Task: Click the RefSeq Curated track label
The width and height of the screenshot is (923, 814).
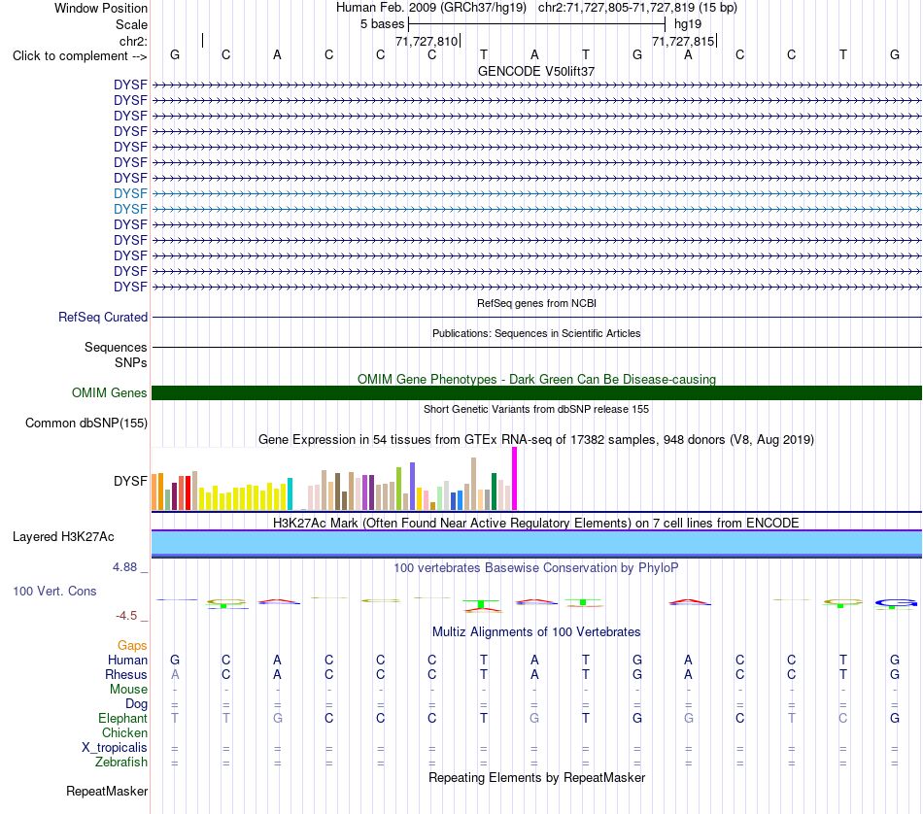Action: [103, 318]
